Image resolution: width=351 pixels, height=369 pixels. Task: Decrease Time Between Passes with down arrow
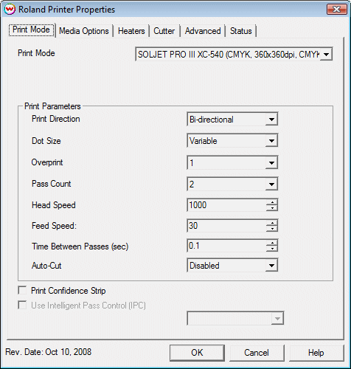[x=272, y=249]
